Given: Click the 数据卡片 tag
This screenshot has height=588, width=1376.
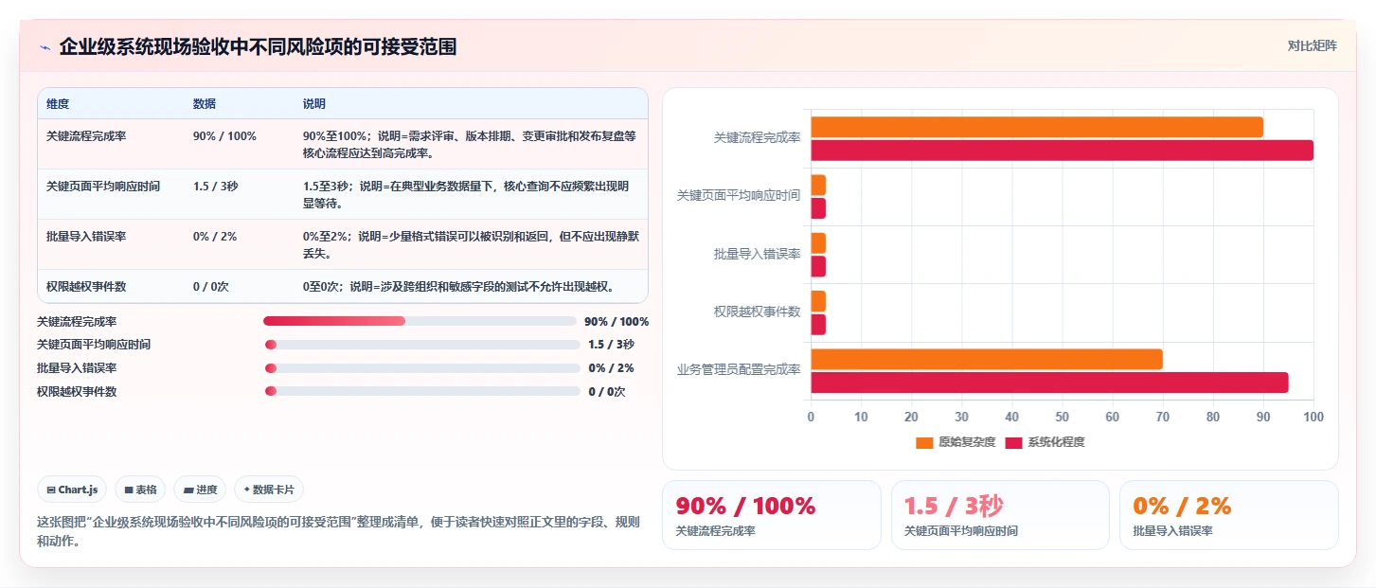Looking at the screenshot, I should [x=269, y=490].
